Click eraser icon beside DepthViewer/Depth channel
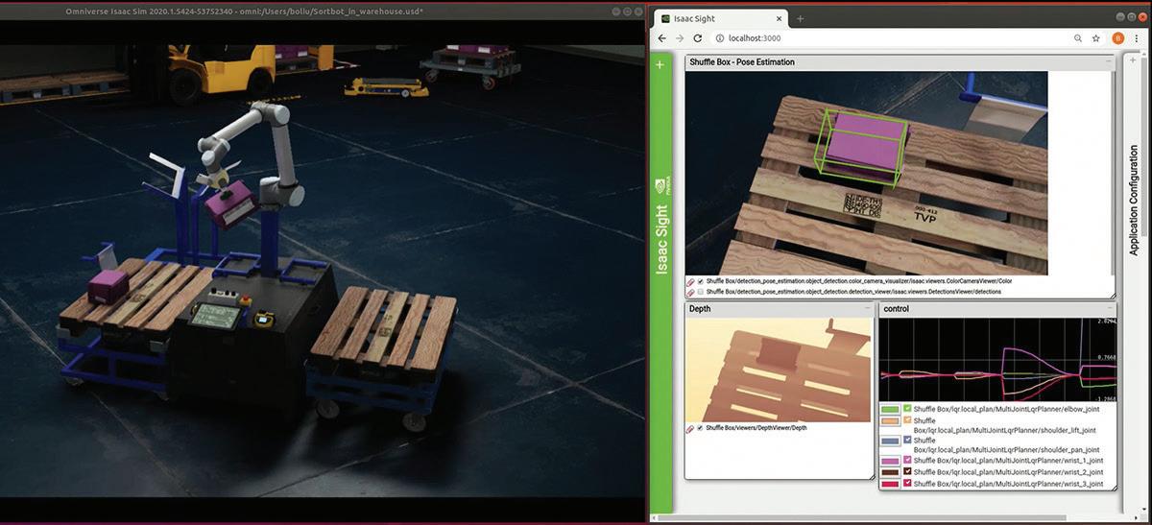 click(x=690, y=428)
